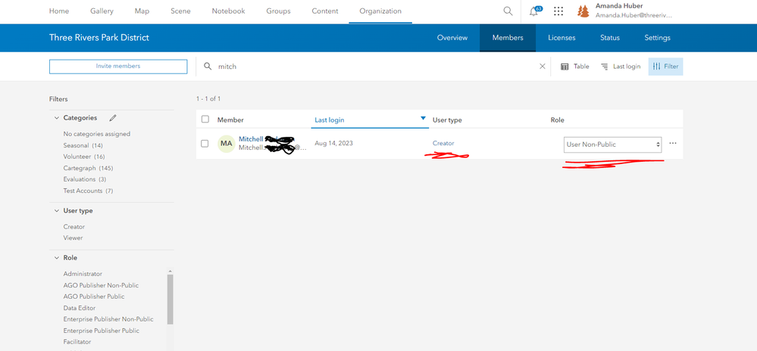Filter by No categories assigned

pyautogui.click(x=96, y=134)
